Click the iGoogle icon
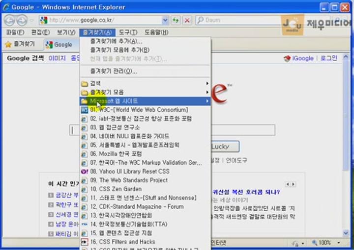This screenshot has width=354, height=250. [x=287, y=58]
